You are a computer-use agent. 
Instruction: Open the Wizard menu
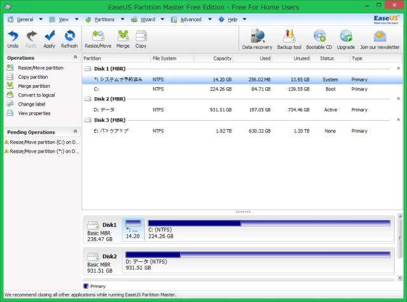[x=148, y=20]
